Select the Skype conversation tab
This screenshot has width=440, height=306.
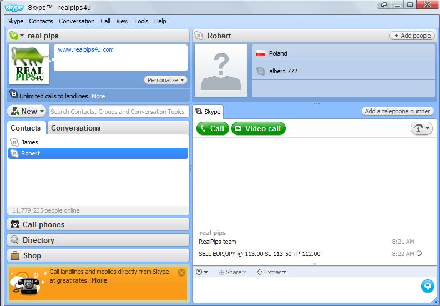[x=208, y=112]
